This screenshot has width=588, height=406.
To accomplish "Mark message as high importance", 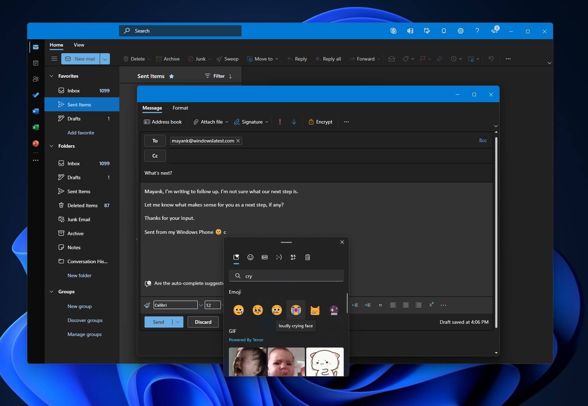I will point(280,122).
